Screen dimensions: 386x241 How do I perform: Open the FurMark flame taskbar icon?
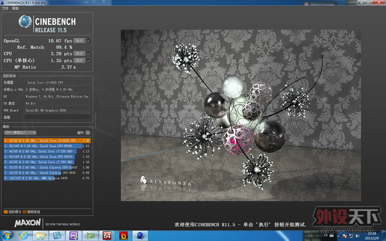pyautogui.click(x=123, y=236)
